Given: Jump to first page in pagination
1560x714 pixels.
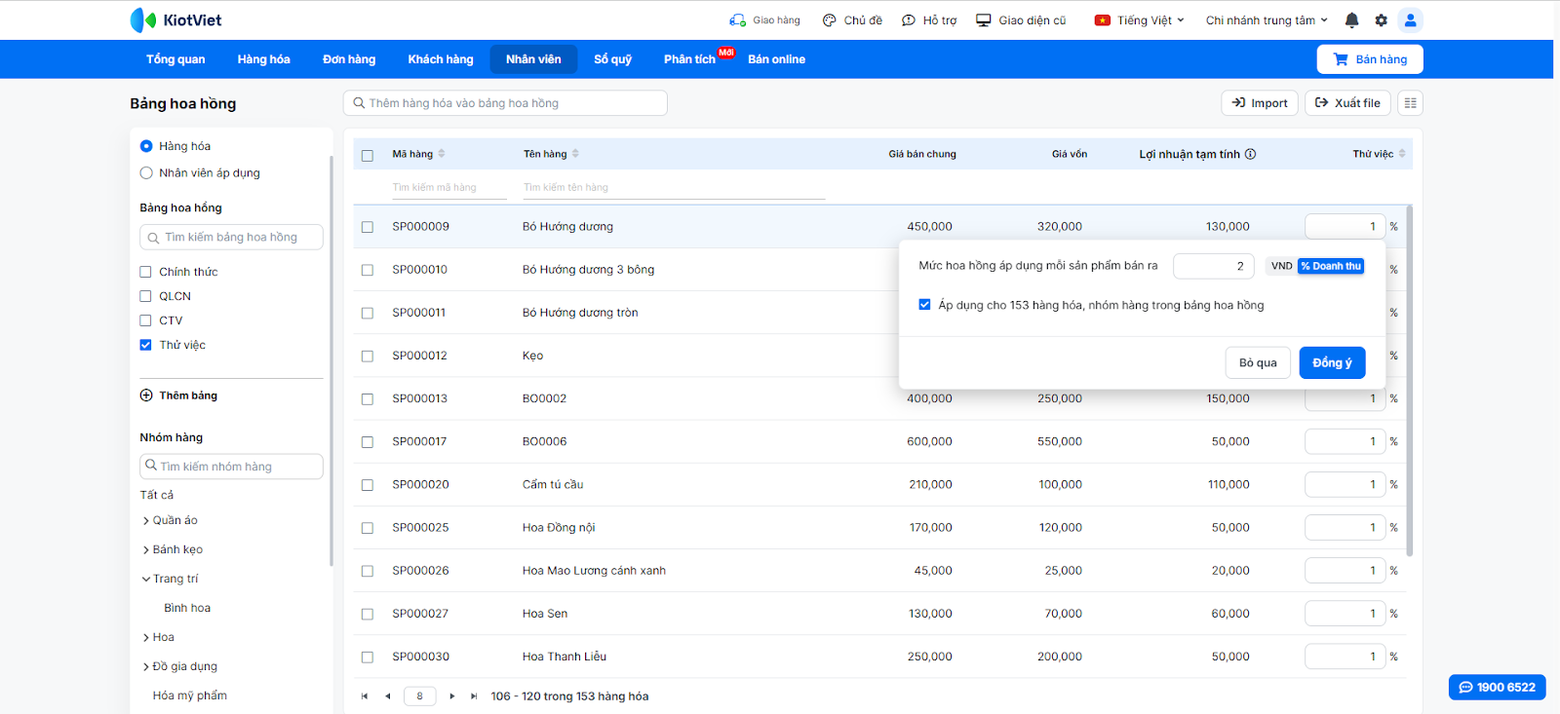Looking at the screenshot, I should pyautogui.click(x=365, y=696).
